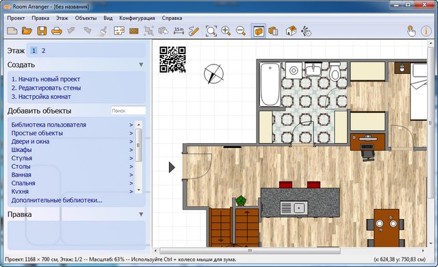Choose the pencil drawing tool

(x=194, y=31)
